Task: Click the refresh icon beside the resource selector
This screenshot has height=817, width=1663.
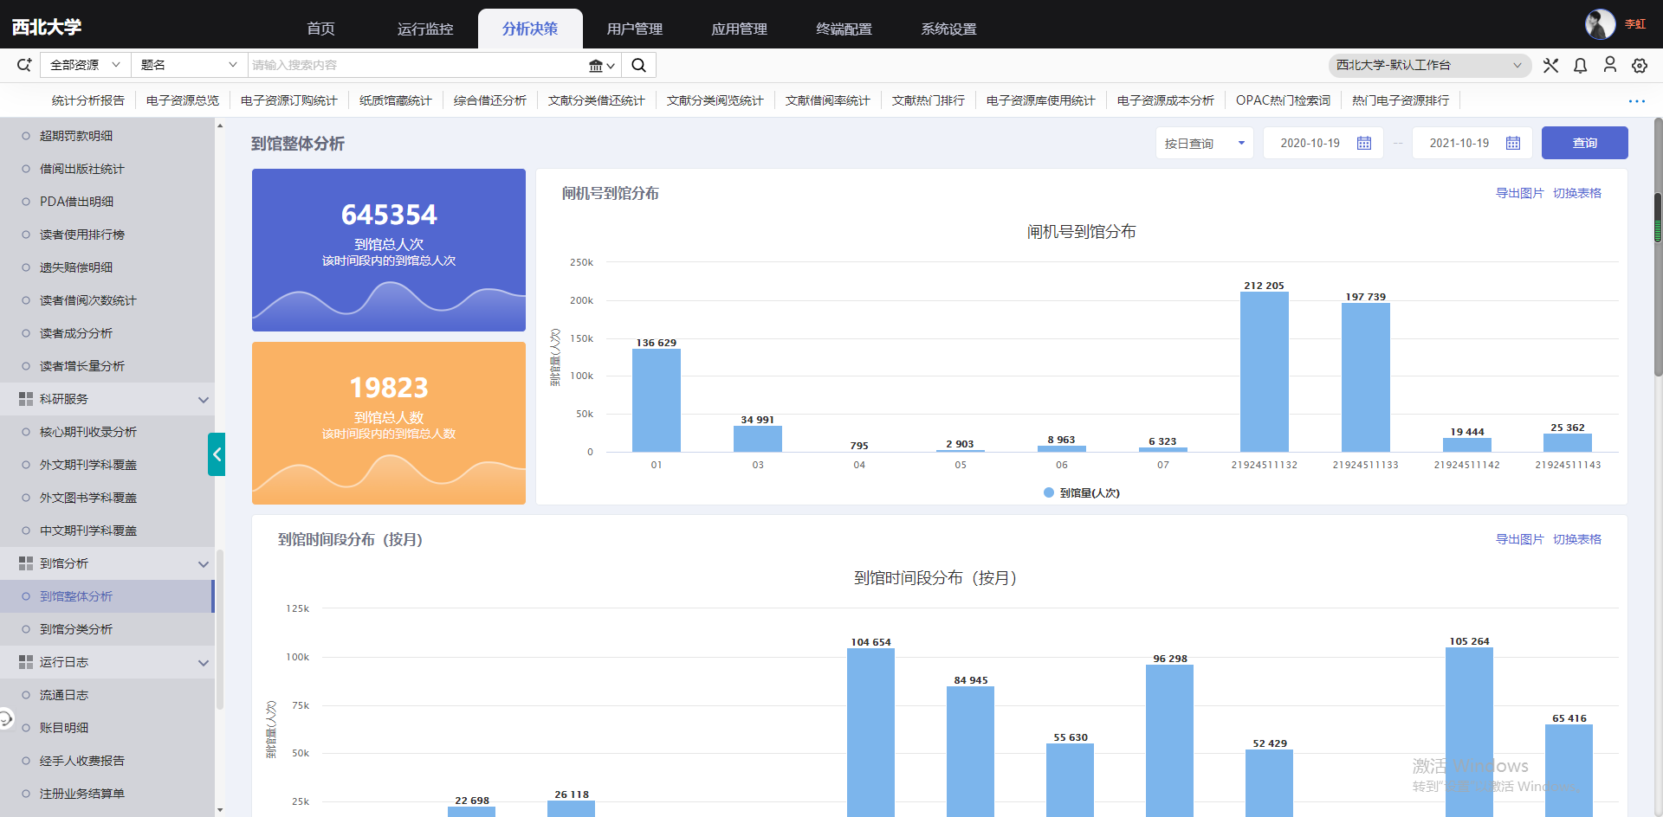Action: 24,65
